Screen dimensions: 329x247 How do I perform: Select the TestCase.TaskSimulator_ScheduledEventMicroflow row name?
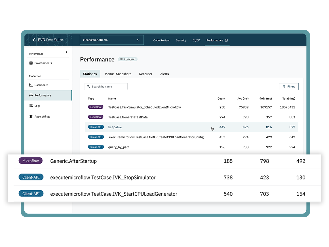tap(145, 107)
